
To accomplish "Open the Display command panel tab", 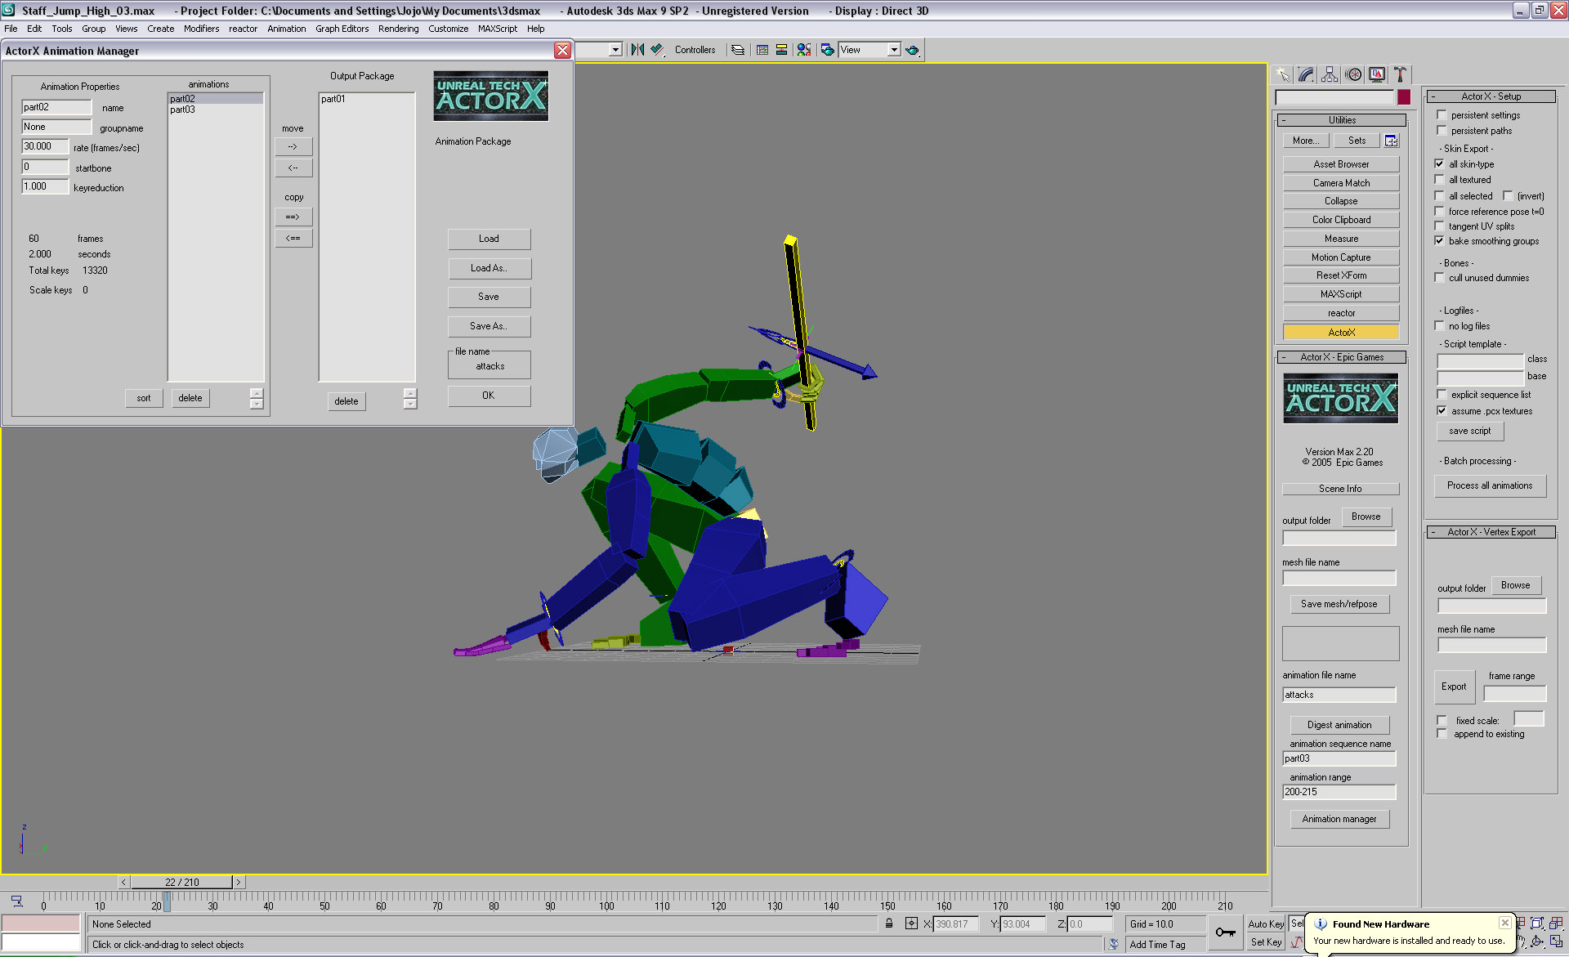I will [x=1377, y=74].
